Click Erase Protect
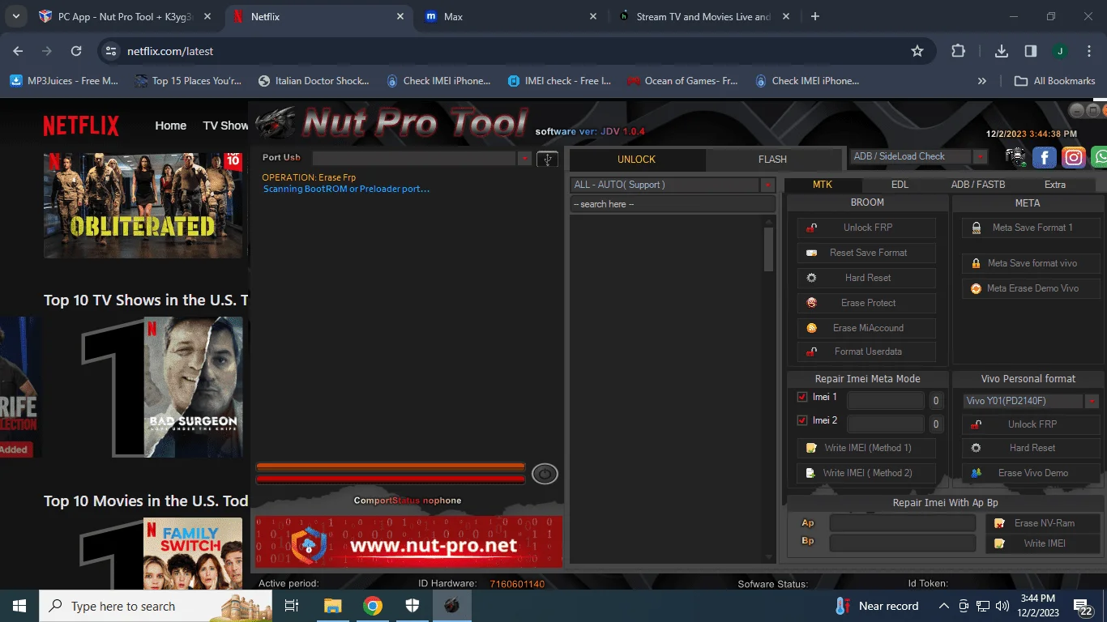Image resolution: width=1107 pixels, height=622 pixels. 866,303
